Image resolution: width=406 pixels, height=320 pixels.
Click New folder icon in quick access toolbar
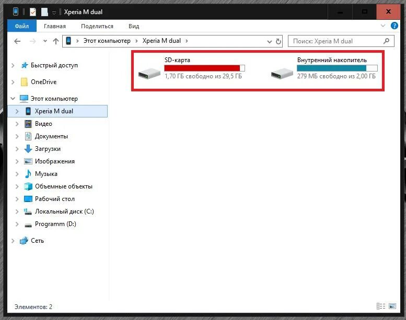(x=44, y=11)
